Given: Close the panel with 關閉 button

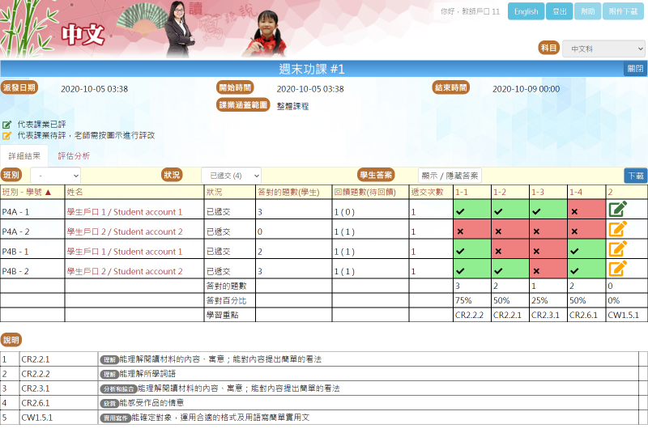Looking at the screenshot, I should coord(635,69).
